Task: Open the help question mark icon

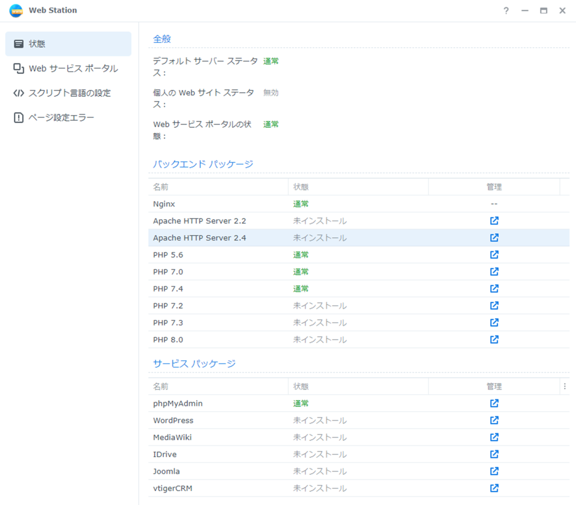Action: point(506,11)
